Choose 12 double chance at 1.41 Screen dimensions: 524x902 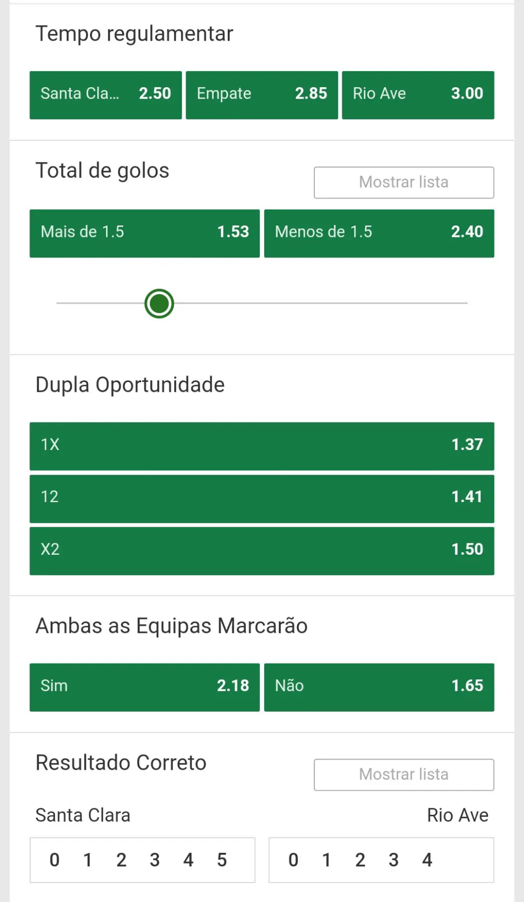pos(262,499)
